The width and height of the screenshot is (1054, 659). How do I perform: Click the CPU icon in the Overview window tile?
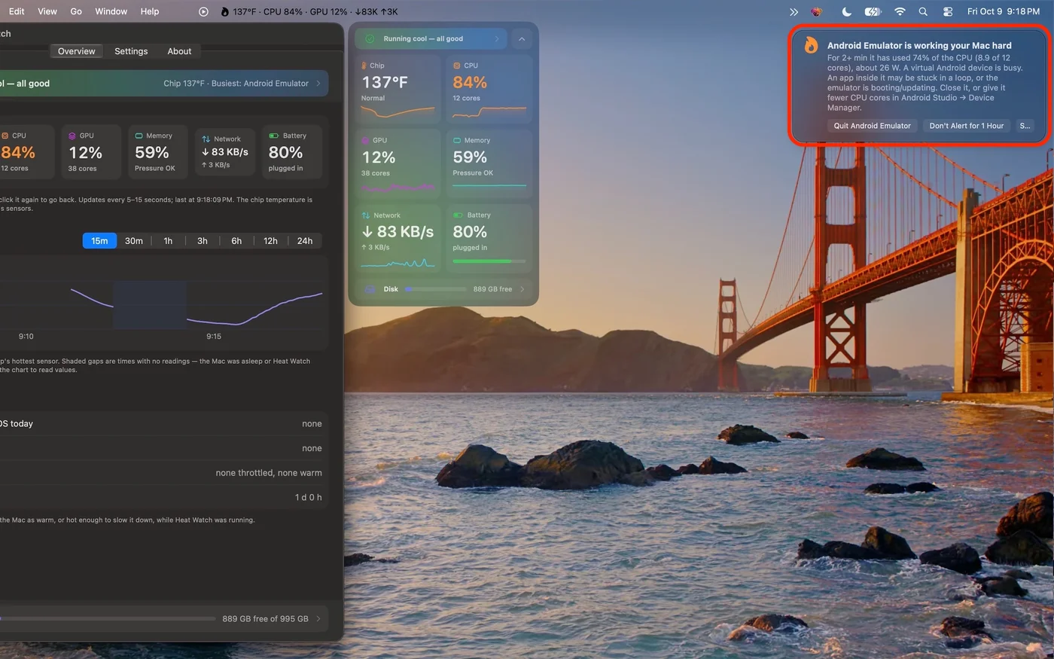(5, 136)
